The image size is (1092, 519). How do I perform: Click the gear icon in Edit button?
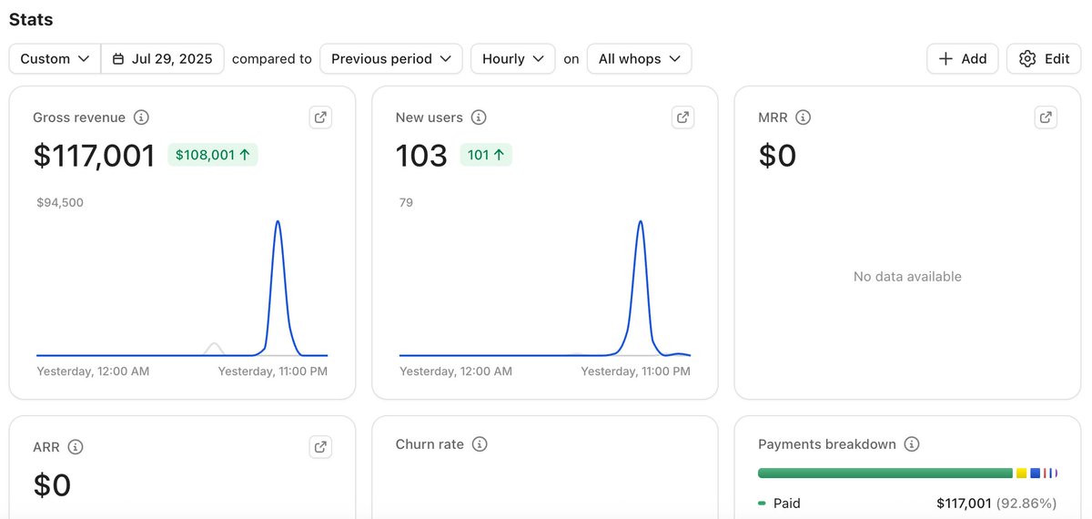[x=1027, y=59]
